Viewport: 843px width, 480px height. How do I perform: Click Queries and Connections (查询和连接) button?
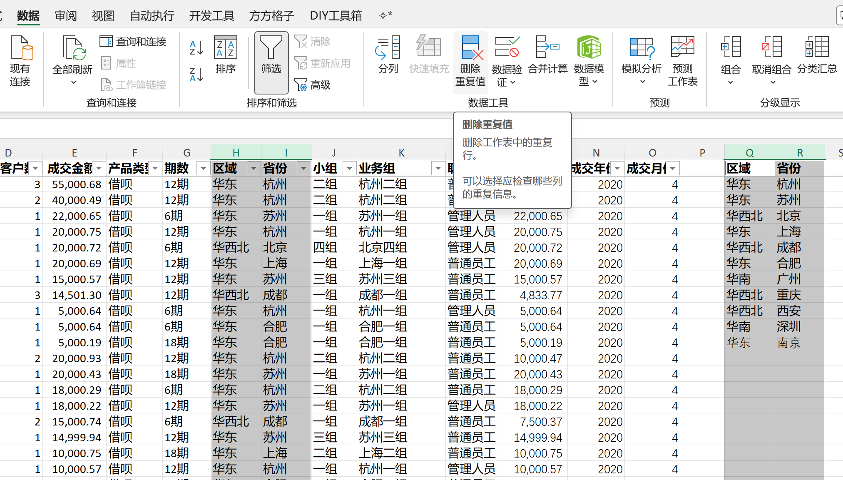[x=133, y=42]
